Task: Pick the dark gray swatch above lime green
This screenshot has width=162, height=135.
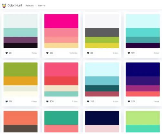Action: pos(102,33)
